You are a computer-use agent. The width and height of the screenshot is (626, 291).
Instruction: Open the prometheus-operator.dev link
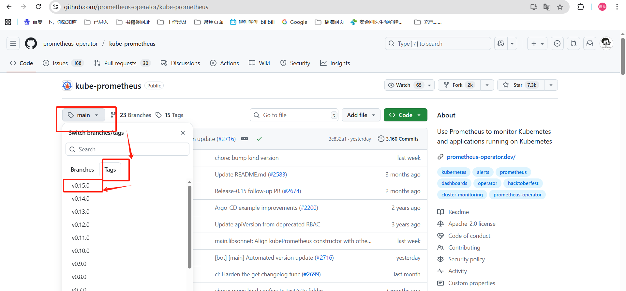[481, 157]
